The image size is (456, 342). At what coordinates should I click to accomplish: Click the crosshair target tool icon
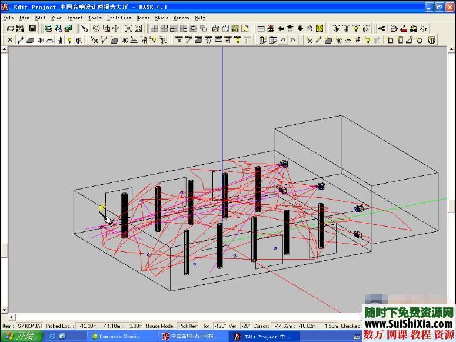pyautogui.click(x=95, y=28)
